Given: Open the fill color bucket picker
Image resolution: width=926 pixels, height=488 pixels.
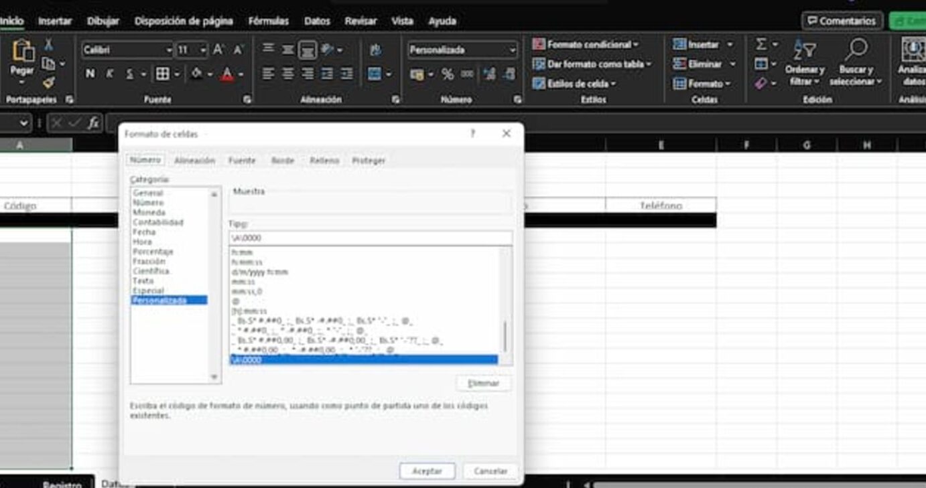Looking at the screenshot, I should click(196, 74).
